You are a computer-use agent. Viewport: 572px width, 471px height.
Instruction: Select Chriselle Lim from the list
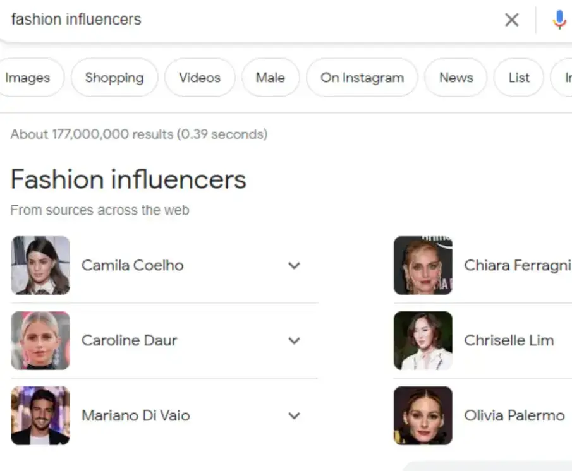509,341
